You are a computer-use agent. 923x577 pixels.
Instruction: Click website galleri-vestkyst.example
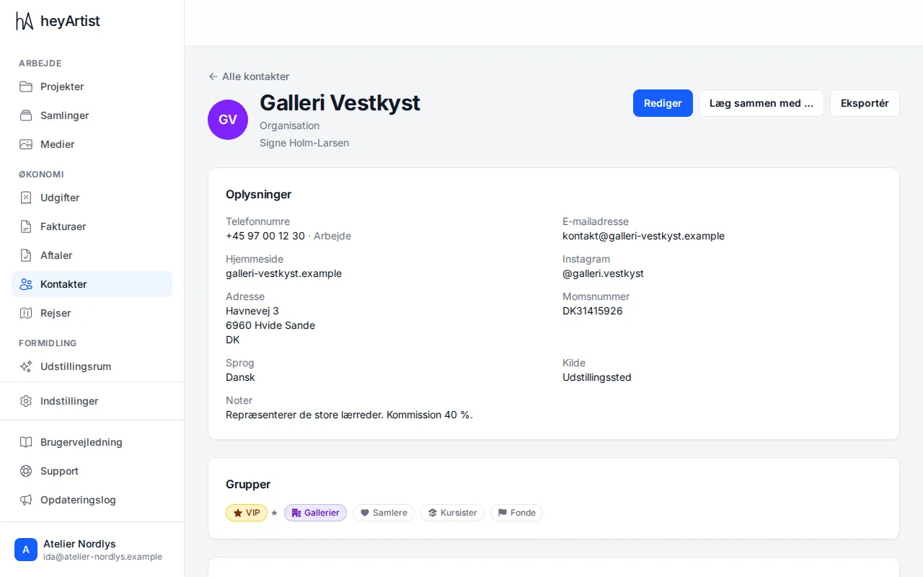(x=283, y=273)
